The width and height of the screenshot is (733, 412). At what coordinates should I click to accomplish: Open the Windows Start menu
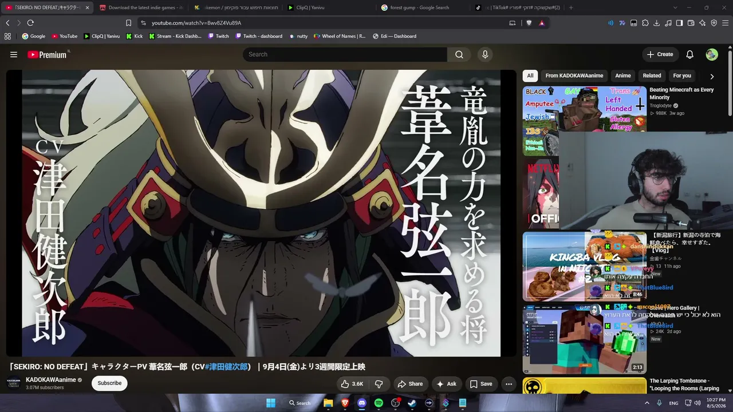click(271, 403)
